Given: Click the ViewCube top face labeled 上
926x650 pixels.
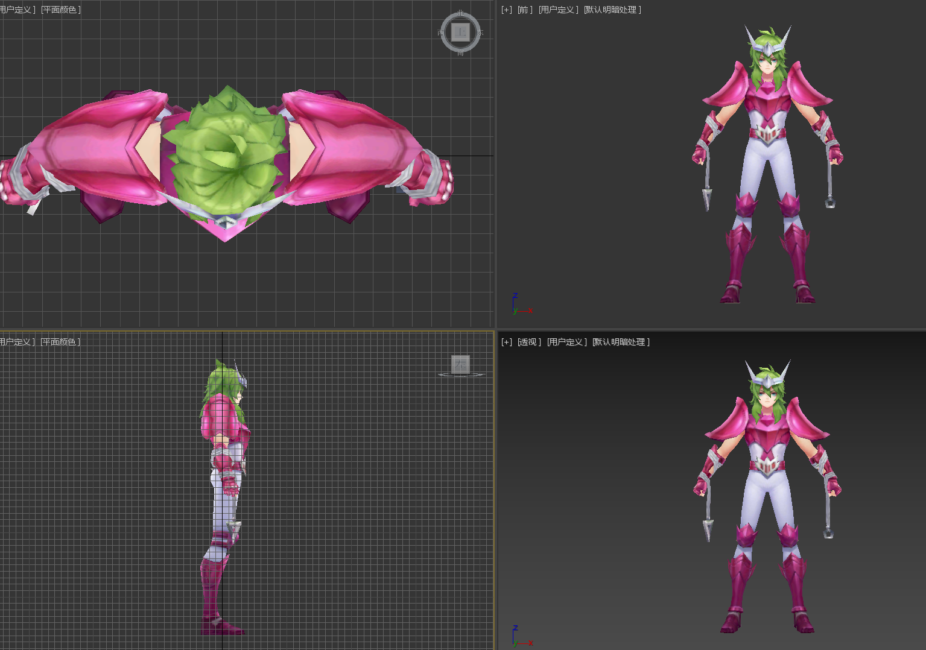Looking at the screenshot, I should coord(460,32).
